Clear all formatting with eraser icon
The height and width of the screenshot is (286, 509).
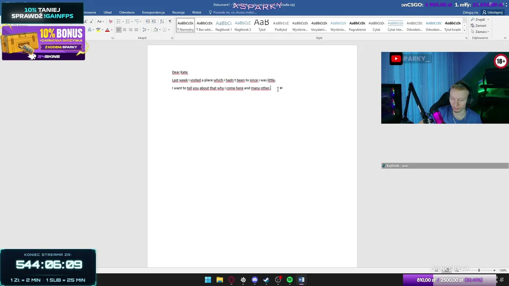111,21
